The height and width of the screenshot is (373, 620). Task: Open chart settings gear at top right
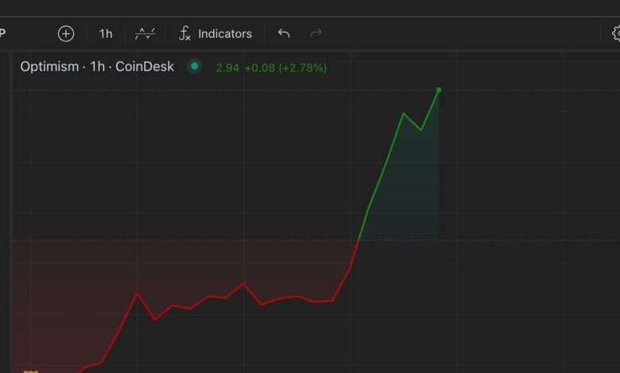point(615,33)
